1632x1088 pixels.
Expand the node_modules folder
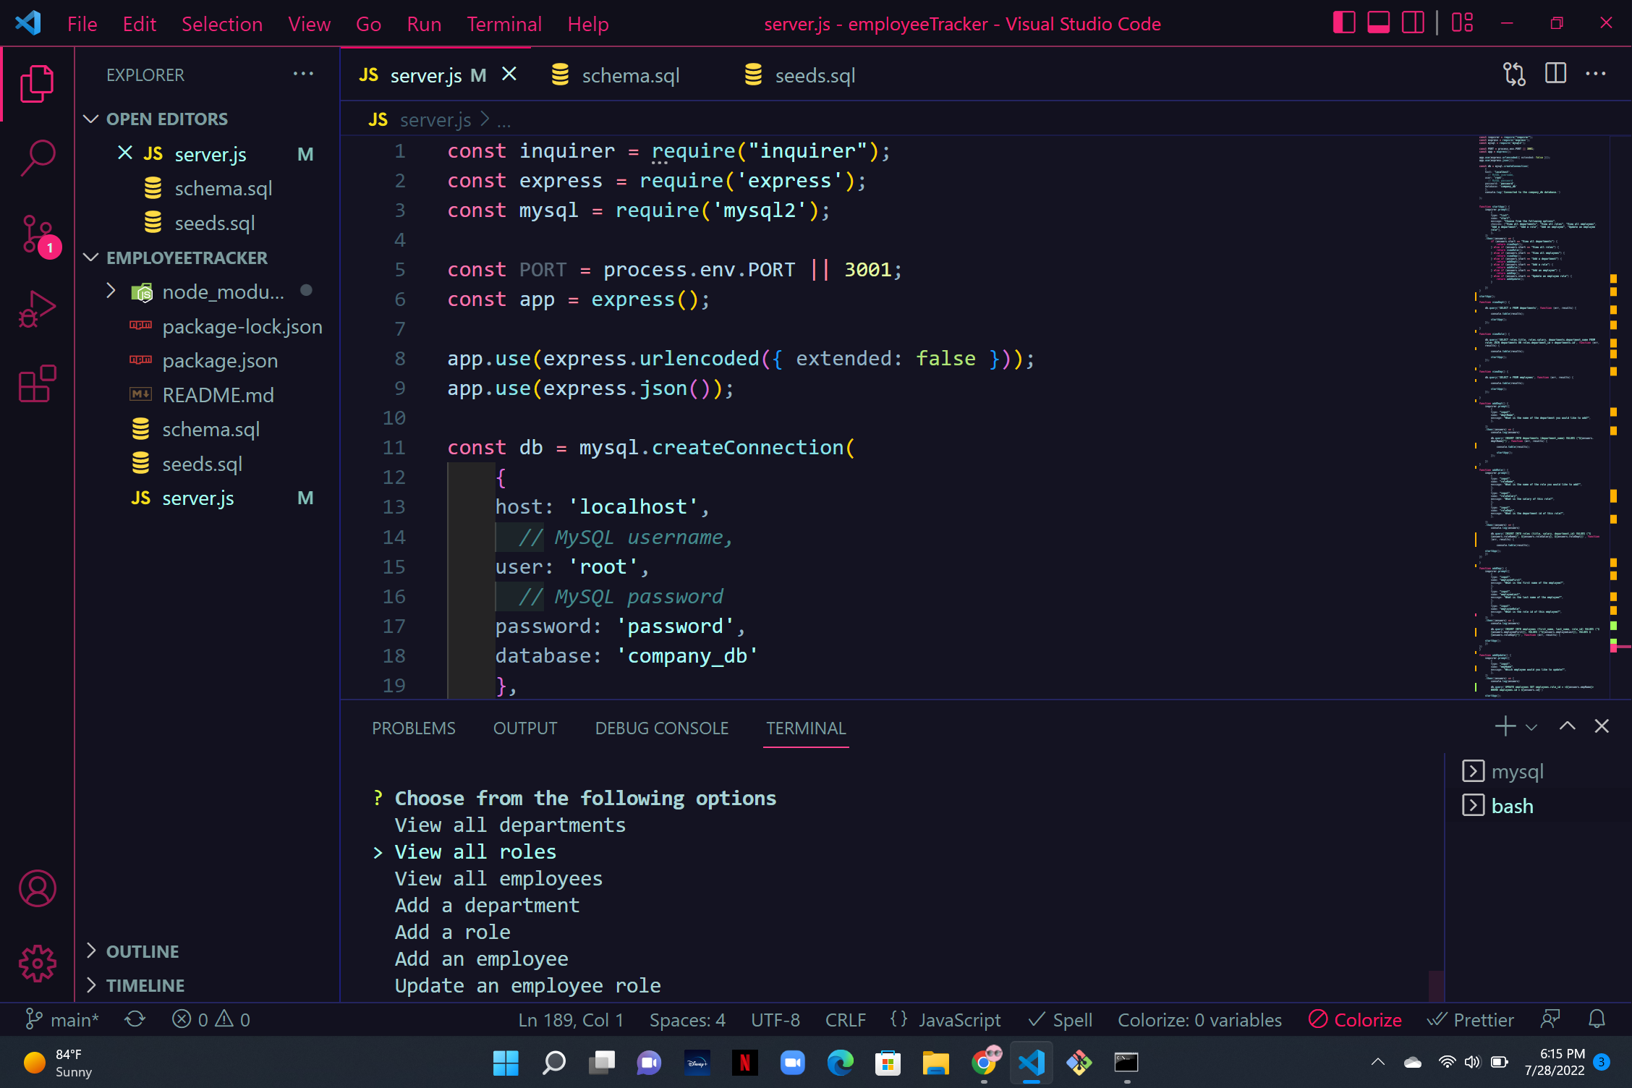pyautogui.click(x=110, y=291)
